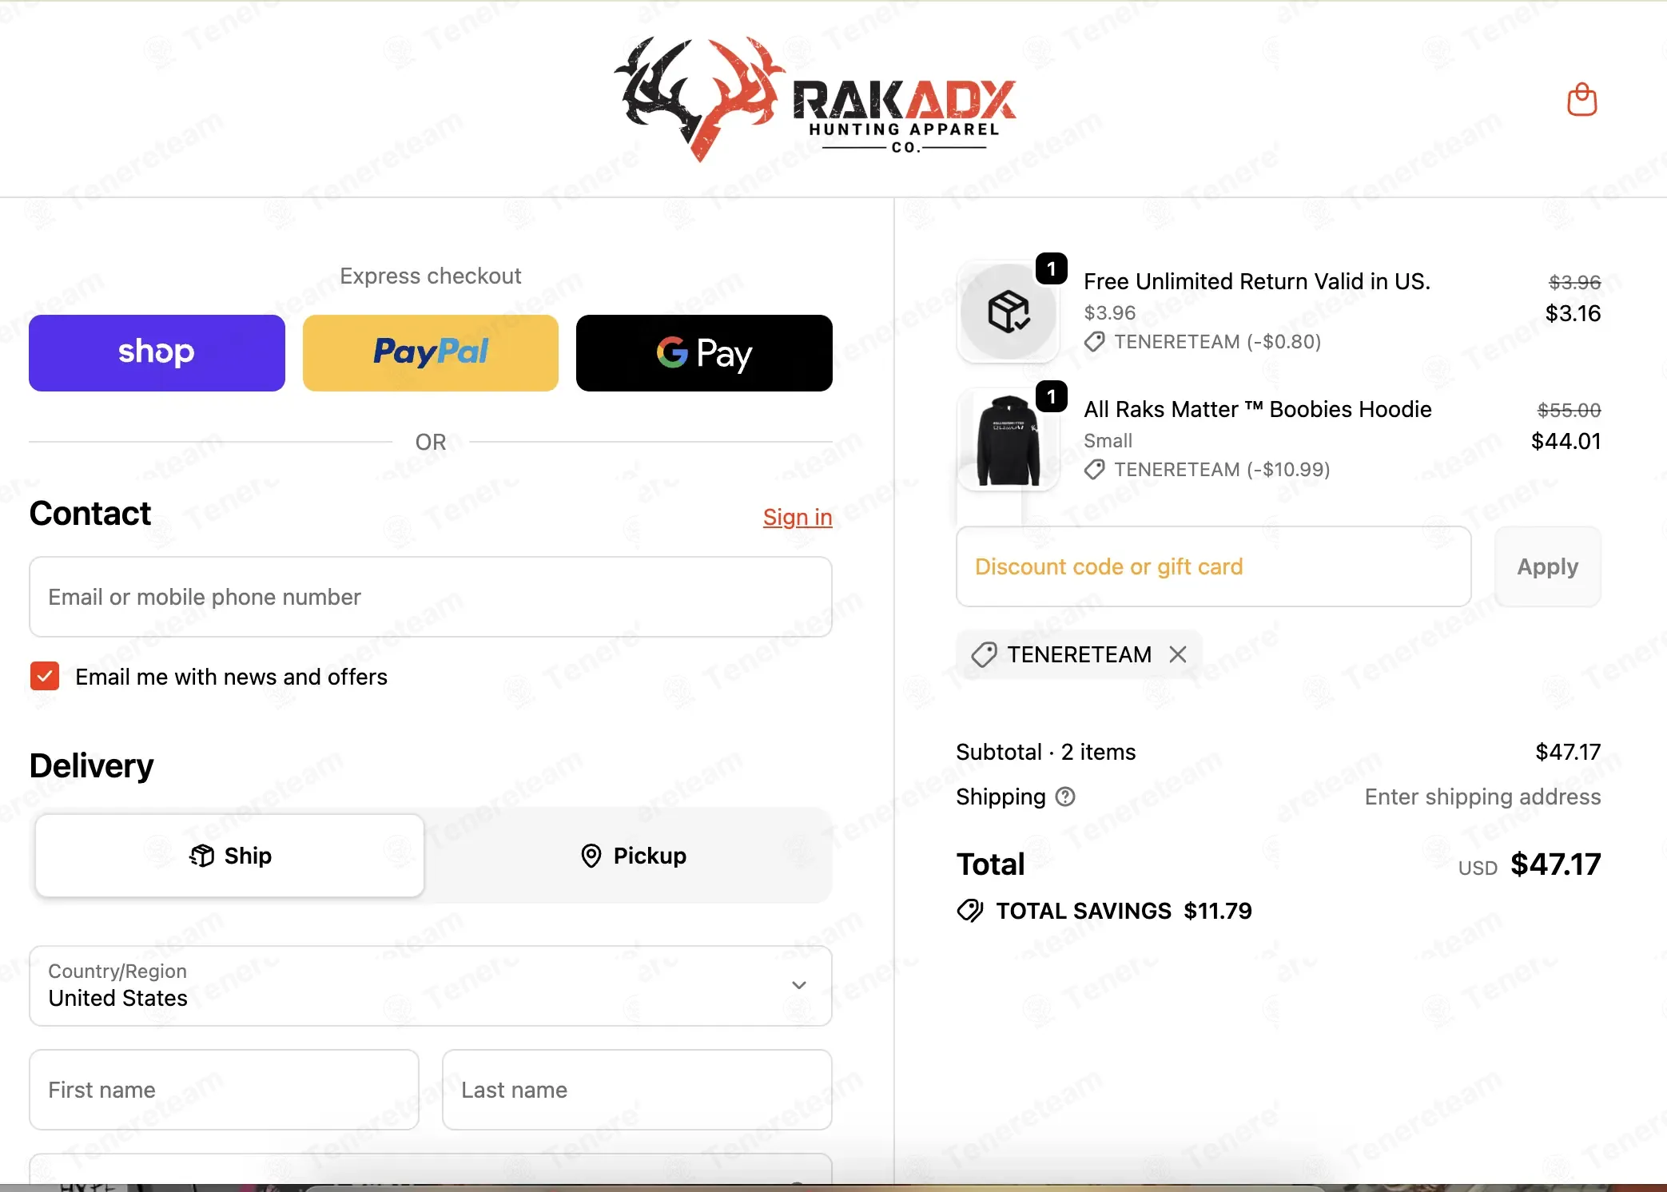Focus the Email or mobile phone number field
Screen dimensions: 1667x1192
click(x=431, y=597)
